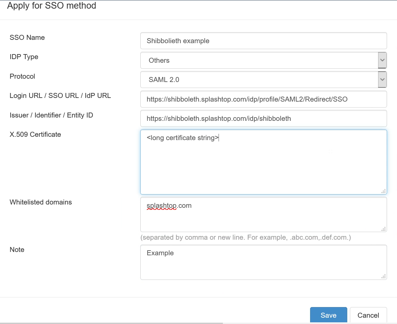397x324 pixels.
Task: Click the Whitelisted domains label
Action: point(41,202)
